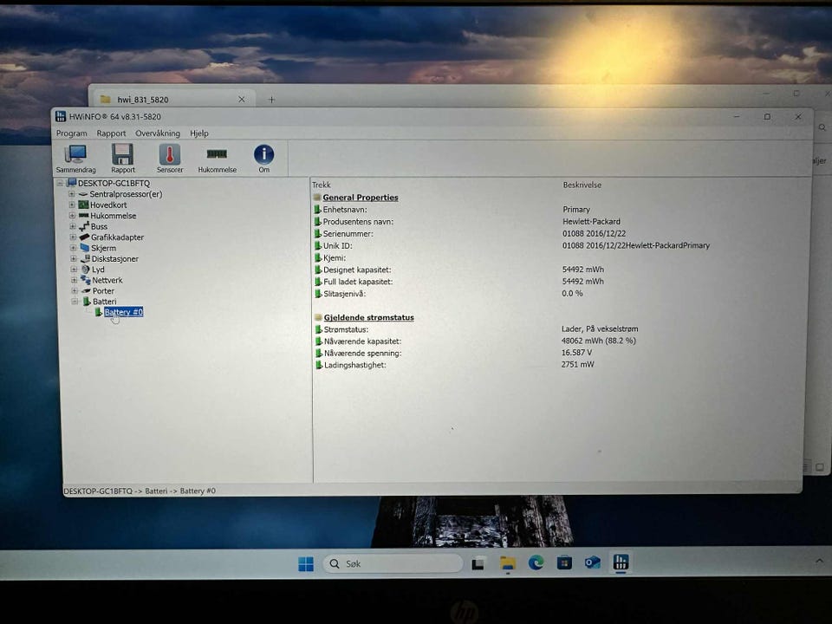Click the Hewlett-Packard manufacturer value
The image size is (832, 624).
591,221
